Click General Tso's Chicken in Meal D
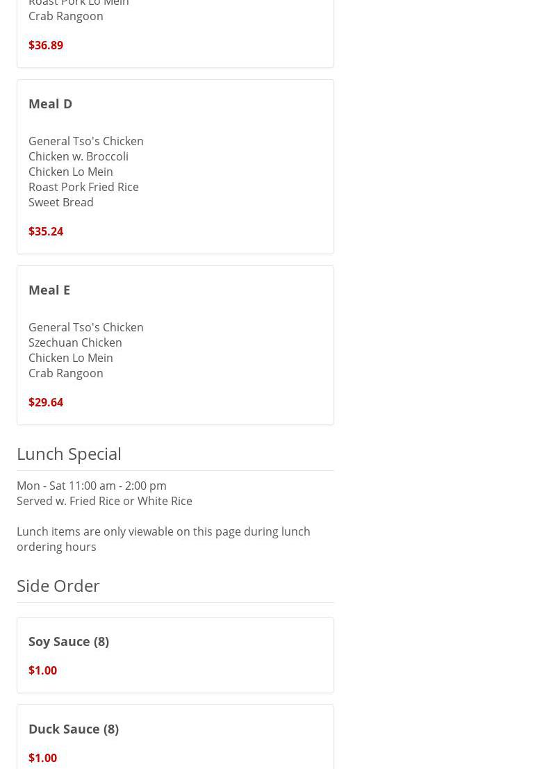Viewport: 535px width, 769px height. point(86,141)
